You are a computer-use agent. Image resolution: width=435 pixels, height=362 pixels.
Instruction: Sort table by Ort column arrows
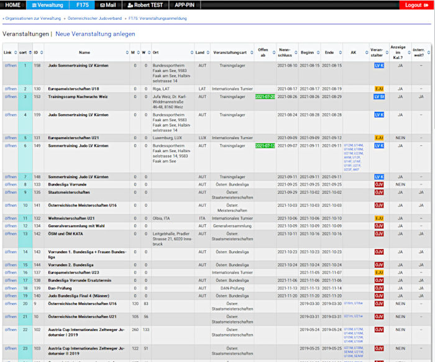(191, 52)
